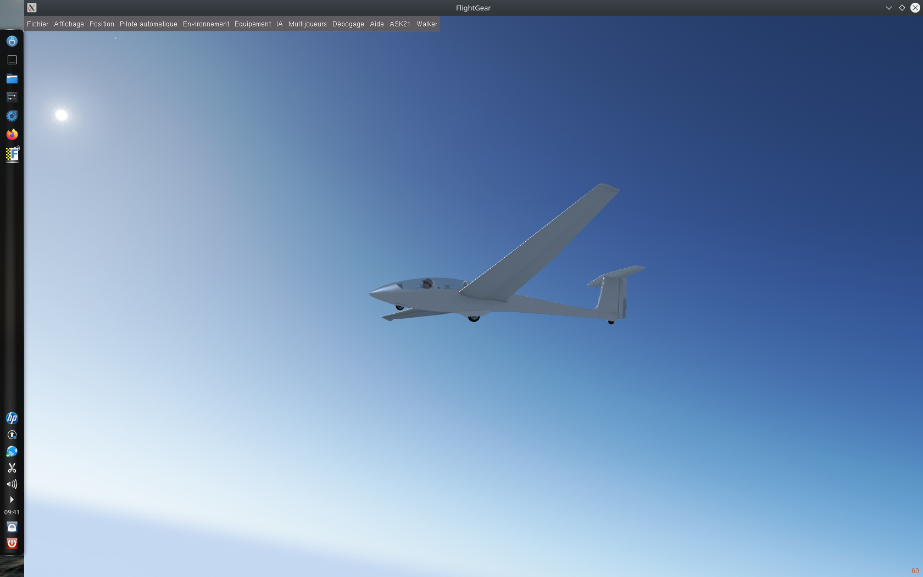Screen dimensions: 923x577
Task: Open the Fichier menu
Action: click(x=37, y=24)
